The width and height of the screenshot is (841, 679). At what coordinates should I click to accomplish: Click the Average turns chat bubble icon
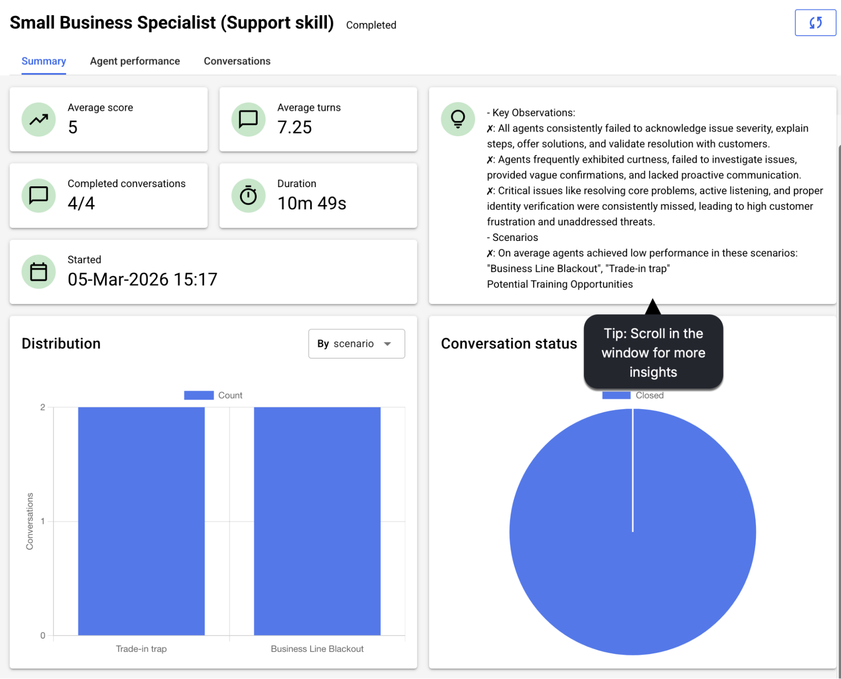point(248,119)
